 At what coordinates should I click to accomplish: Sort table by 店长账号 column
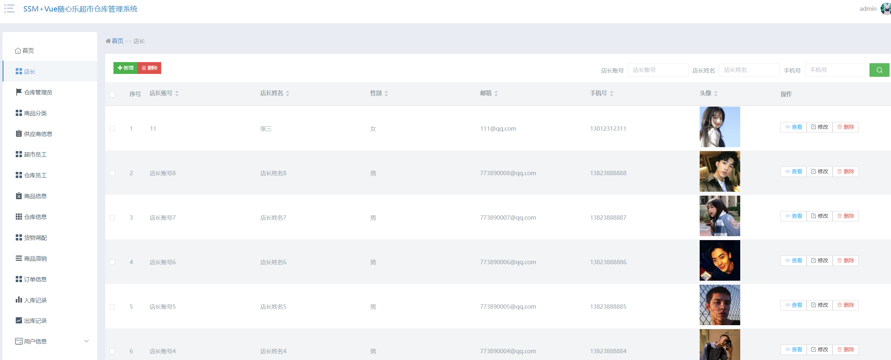(x=177, y=93)
